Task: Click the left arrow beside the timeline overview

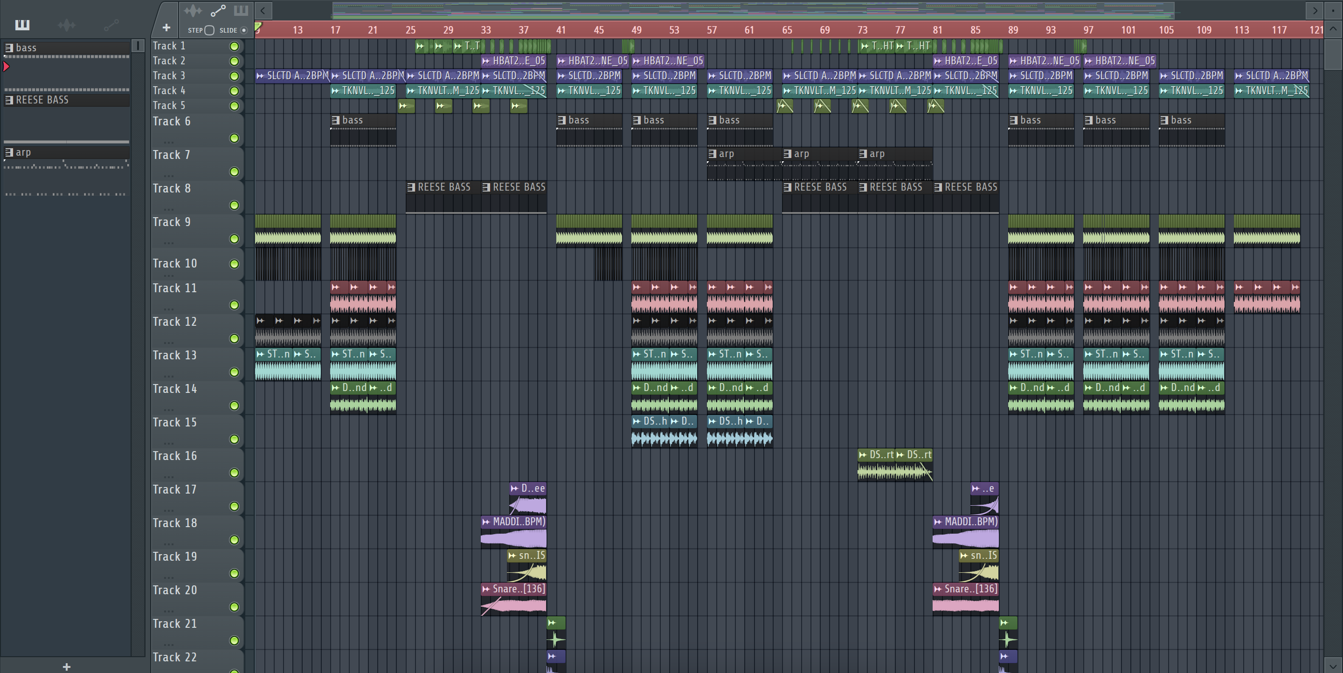Action: 263,10
